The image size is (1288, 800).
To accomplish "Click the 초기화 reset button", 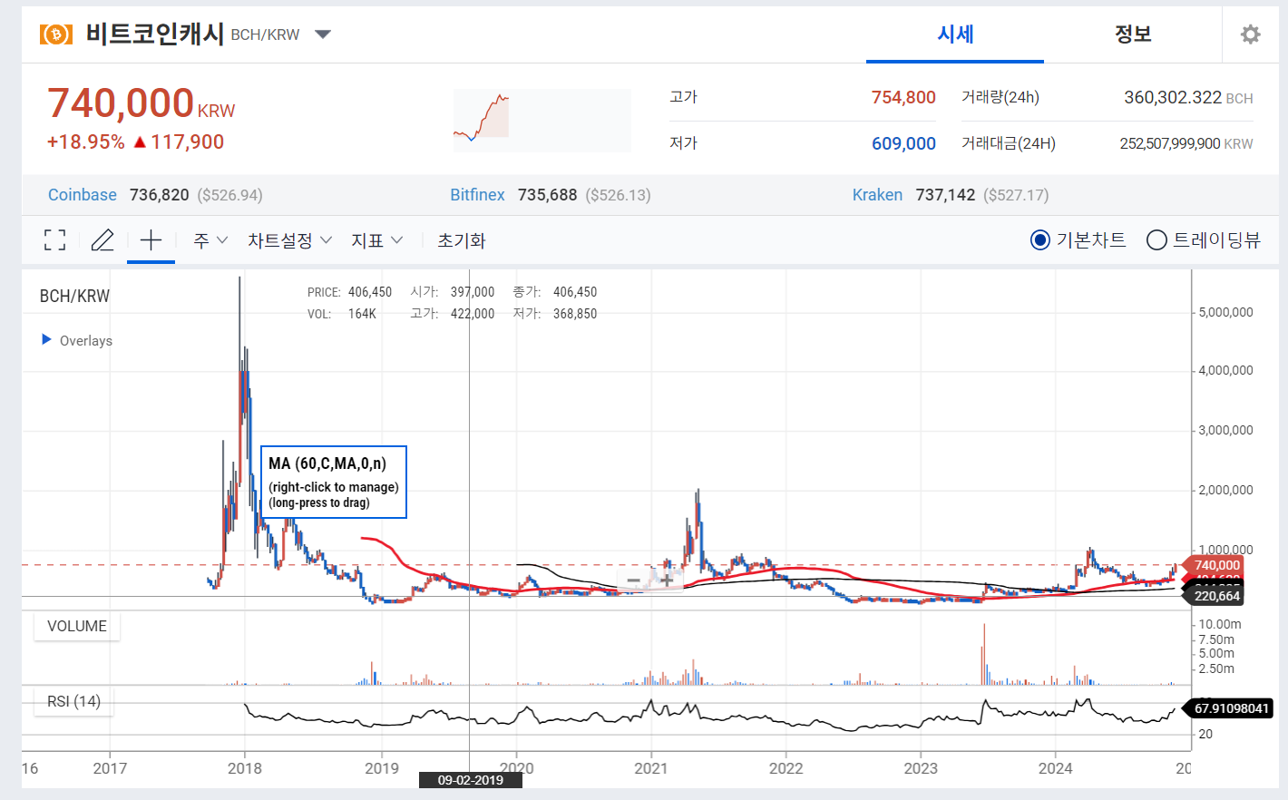I will pos(462,240).
